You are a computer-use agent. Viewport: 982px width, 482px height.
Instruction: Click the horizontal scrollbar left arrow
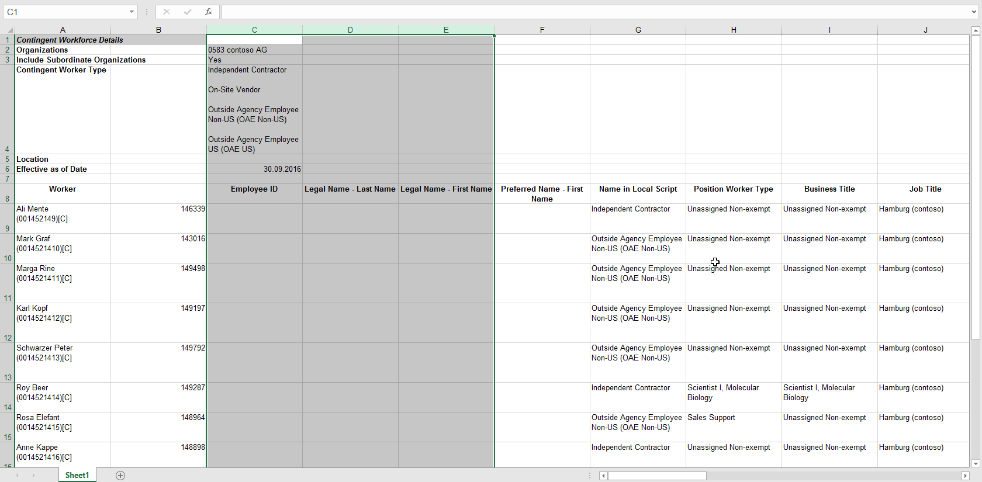click(603, 476)
